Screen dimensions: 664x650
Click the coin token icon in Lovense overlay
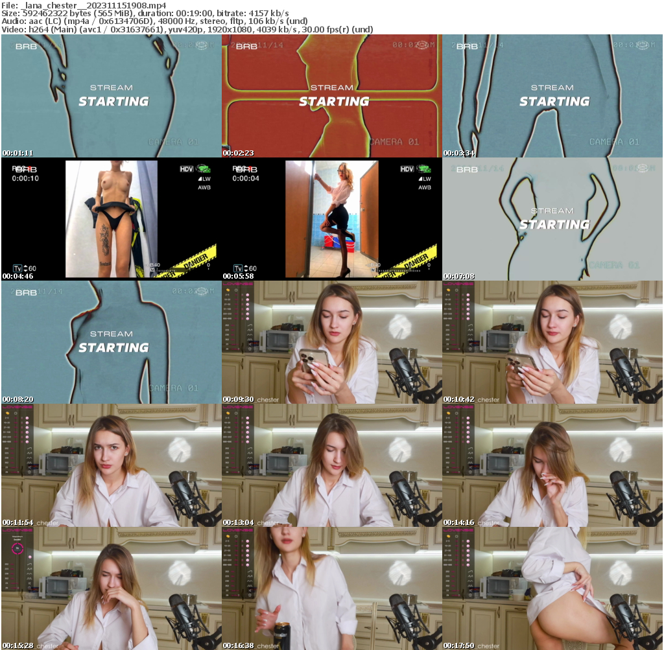point(228,290)
